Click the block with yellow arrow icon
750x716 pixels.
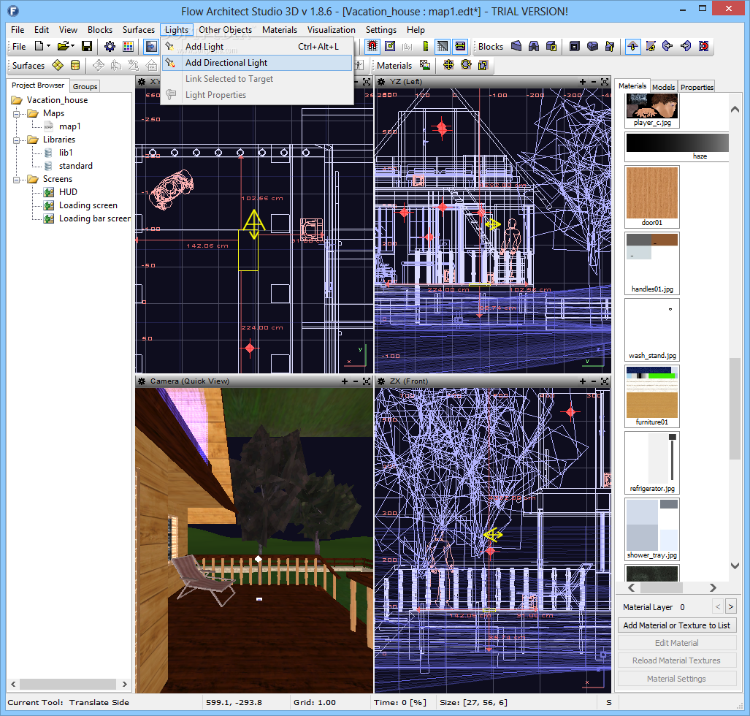610,47
